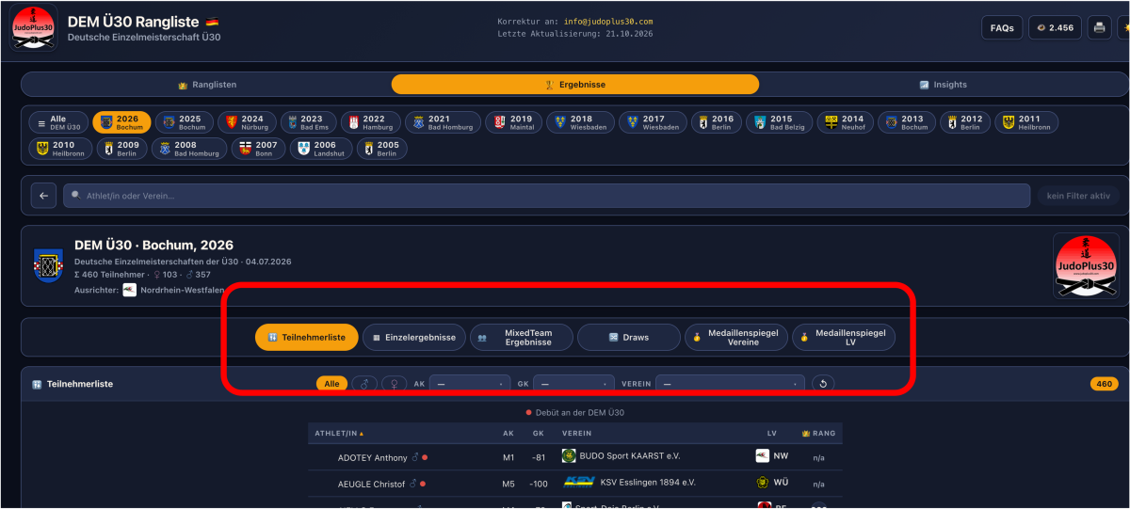
Task: Reset the filters with circular arrow
Action: pyautogui.click(x=823, y=384)
